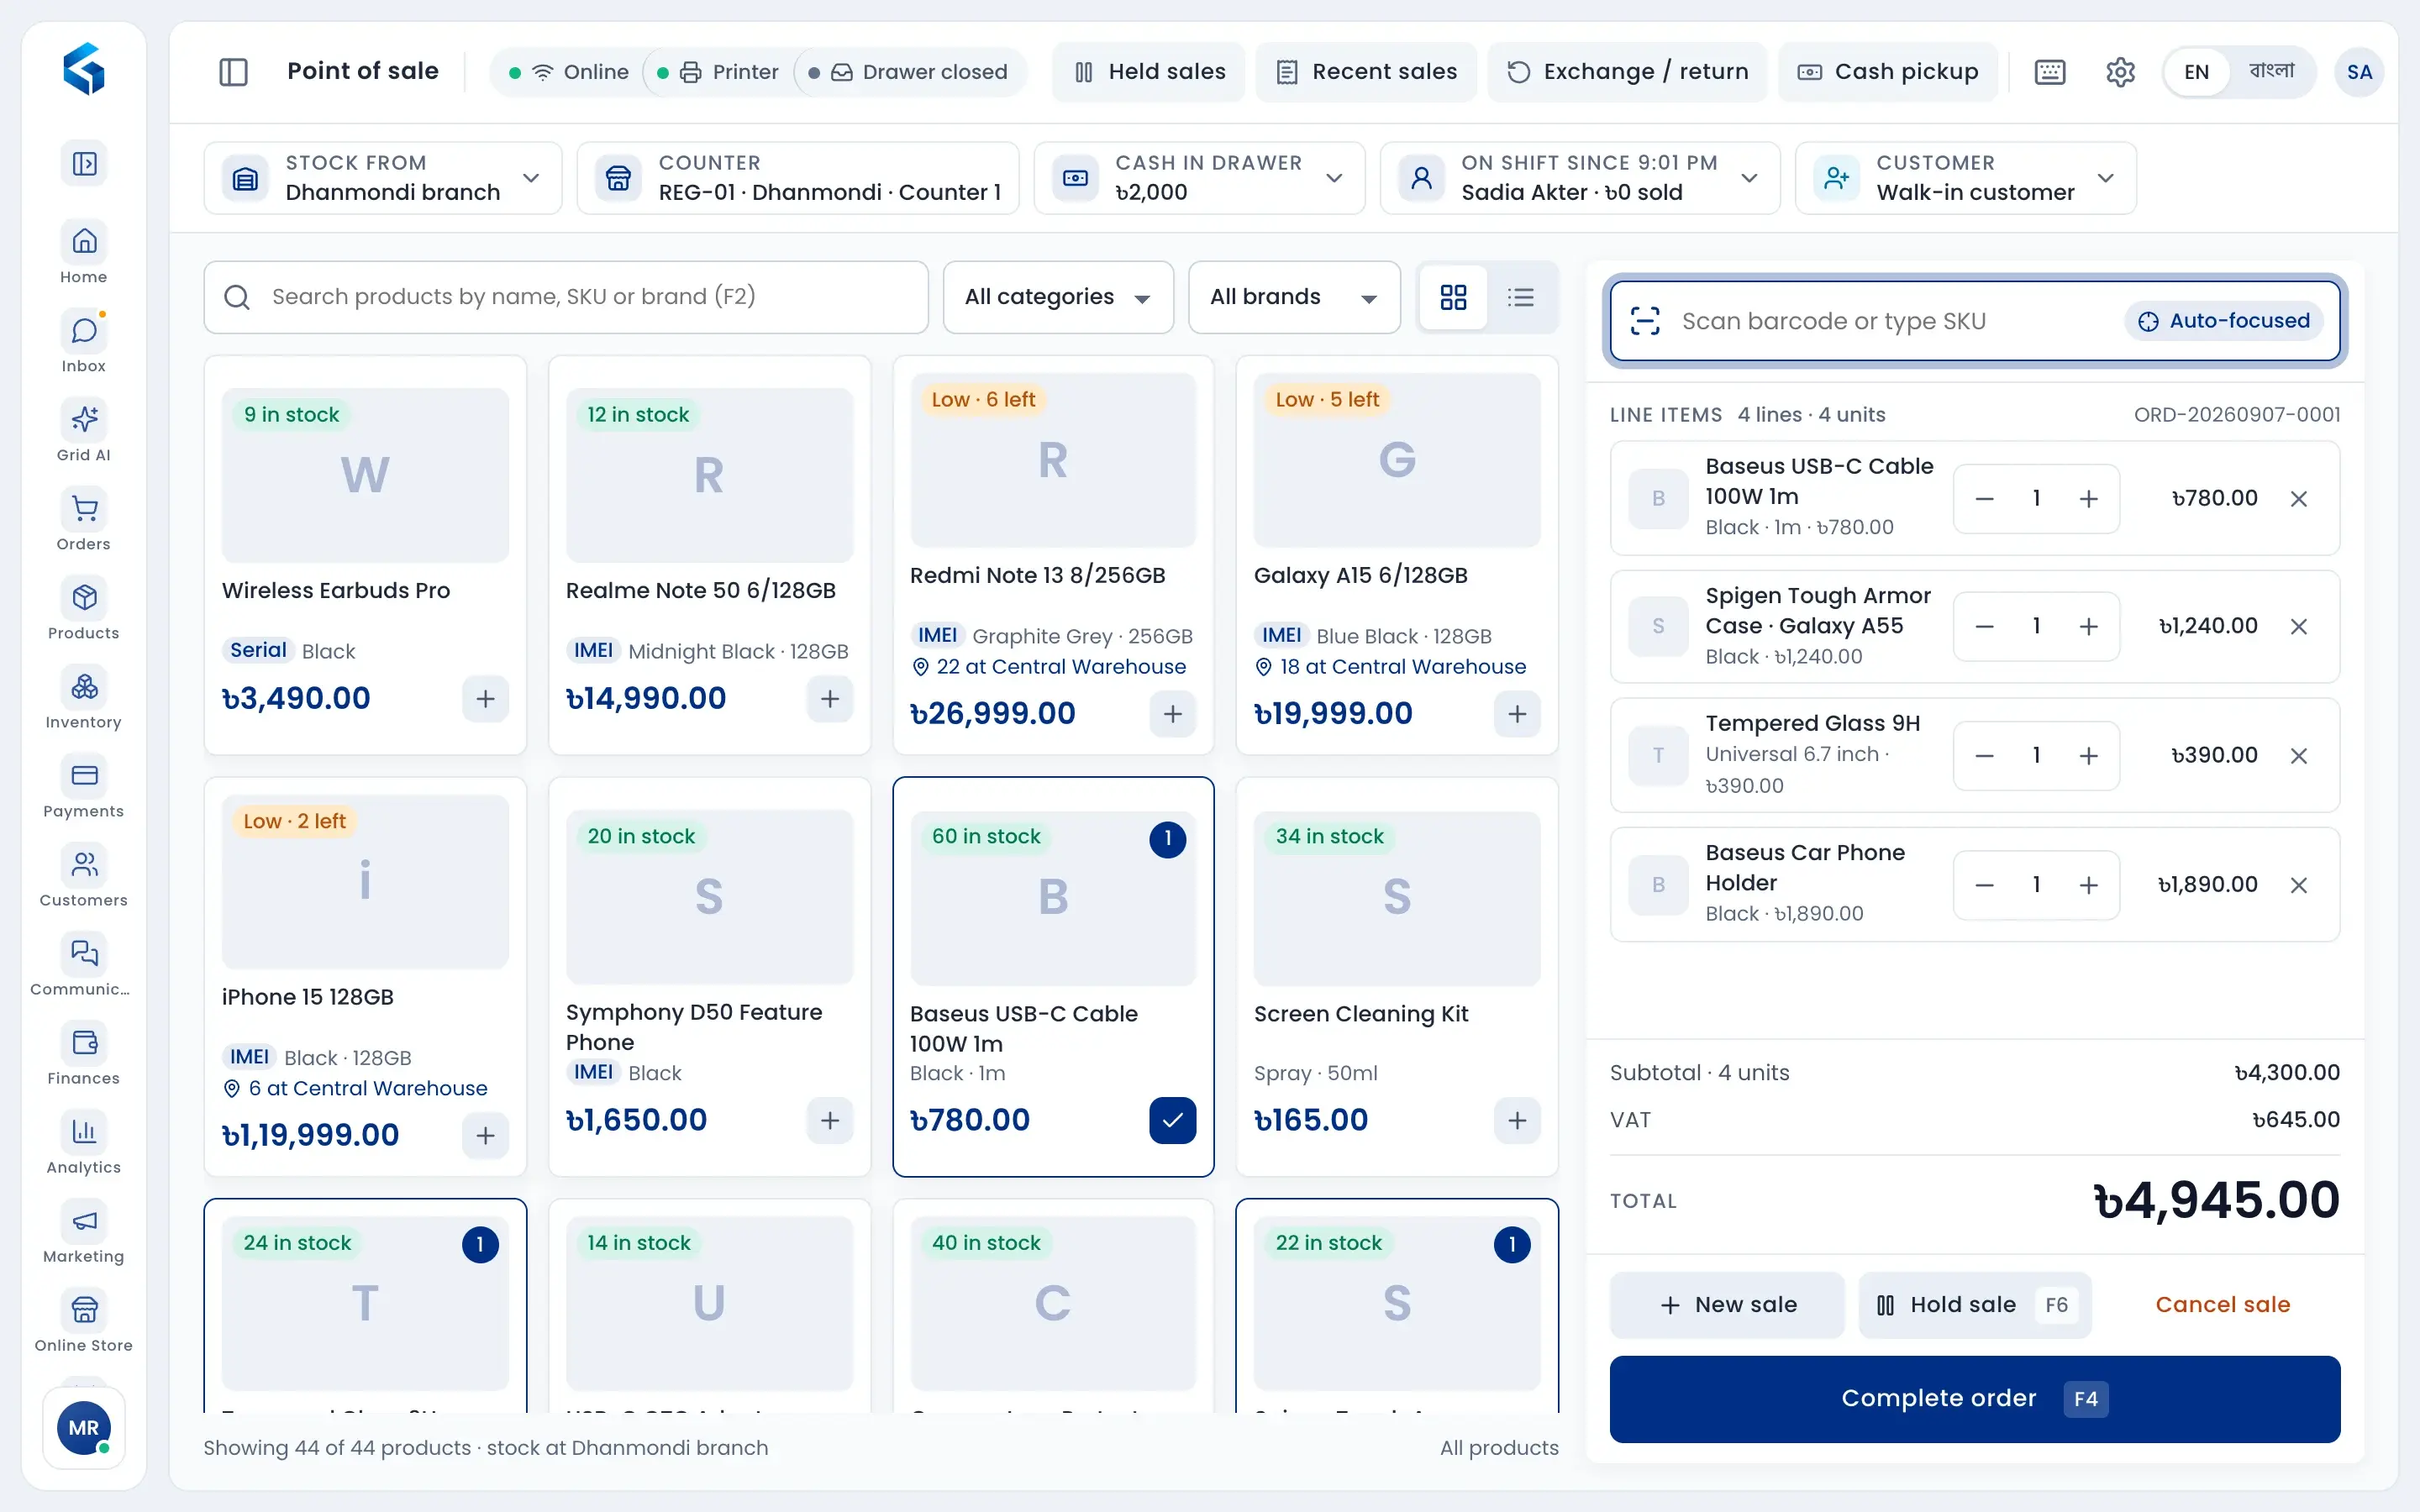Image resolution: width=2420 pixels, height=1512 pixels.
Task: Focus the product search field
Action: 566,297
